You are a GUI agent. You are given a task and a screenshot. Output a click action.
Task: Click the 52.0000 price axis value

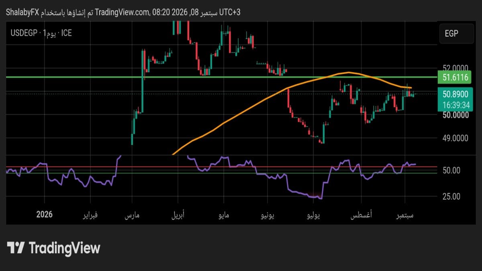coord(455,67)
